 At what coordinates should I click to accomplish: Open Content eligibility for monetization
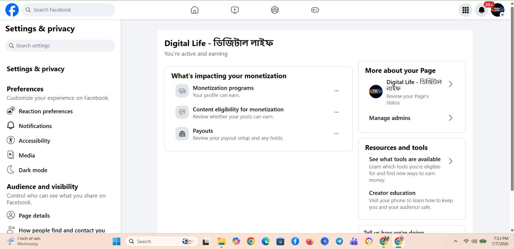coord(258,113)
